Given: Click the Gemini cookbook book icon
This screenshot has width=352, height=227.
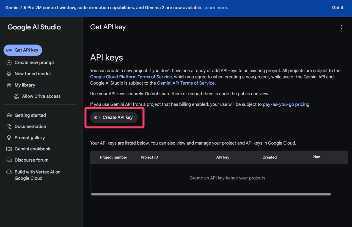Looking at the screenshot, I should tap(9, 149).
